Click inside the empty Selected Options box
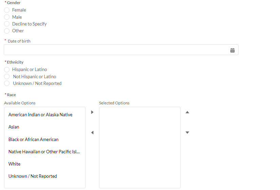 point(139,147)
